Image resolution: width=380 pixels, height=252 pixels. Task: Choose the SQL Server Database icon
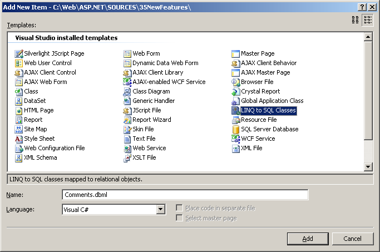[235, 129]
